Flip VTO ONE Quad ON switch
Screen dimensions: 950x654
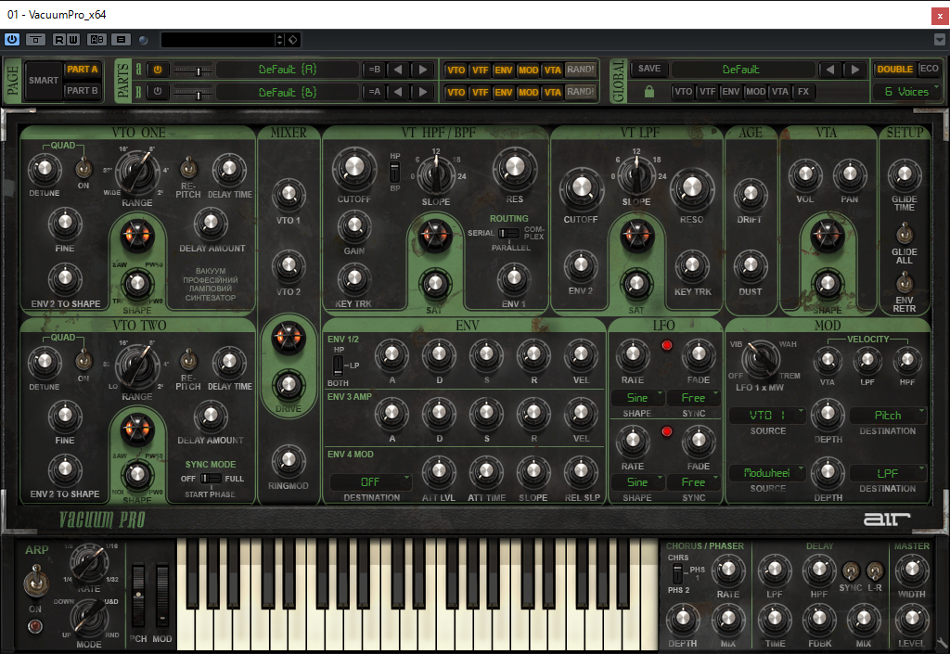pos(83,168)
